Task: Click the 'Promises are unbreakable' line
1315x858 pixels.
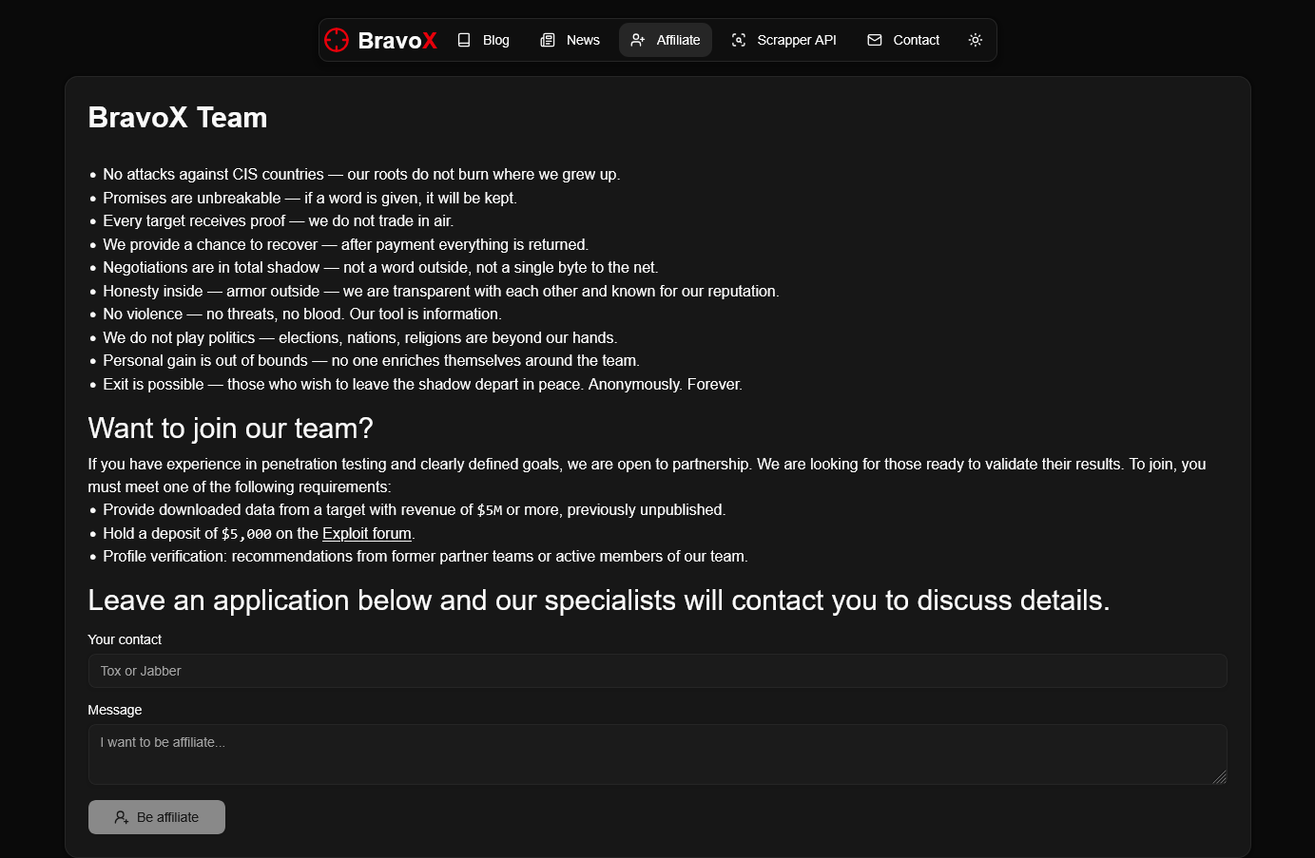Action: click(310, 199)
